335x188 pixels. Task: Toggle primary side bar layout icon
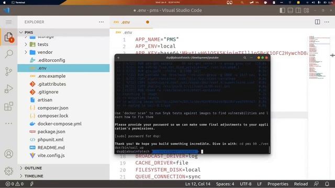pos(282,10)
